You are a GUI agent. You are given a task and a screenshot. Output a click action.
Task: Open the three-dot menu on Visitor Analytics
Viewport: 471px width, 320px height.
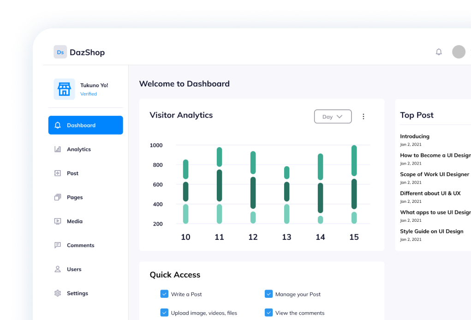tap(363, 117)
